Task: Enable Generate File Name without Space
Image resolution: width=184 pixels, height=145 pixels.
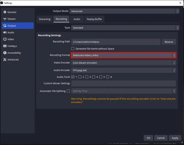Action: tap(73, 49)
